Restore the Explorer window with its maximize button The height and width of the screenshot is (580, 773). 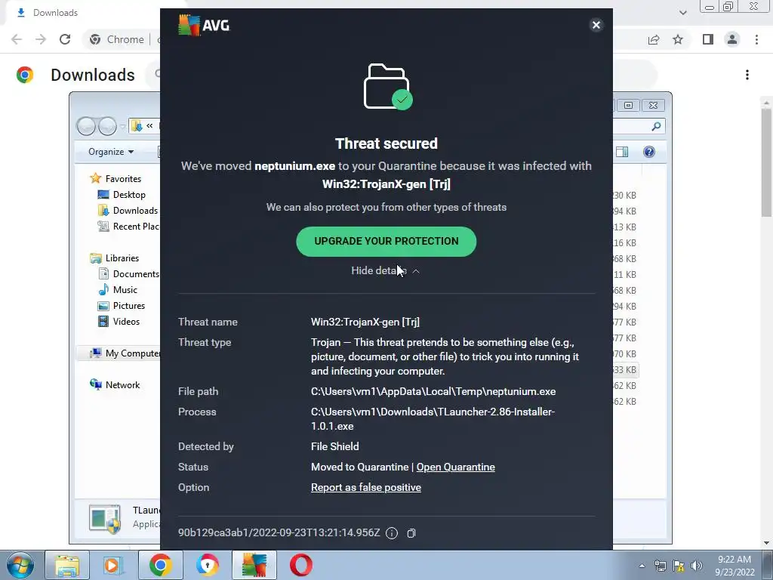[x=629, y=105]
